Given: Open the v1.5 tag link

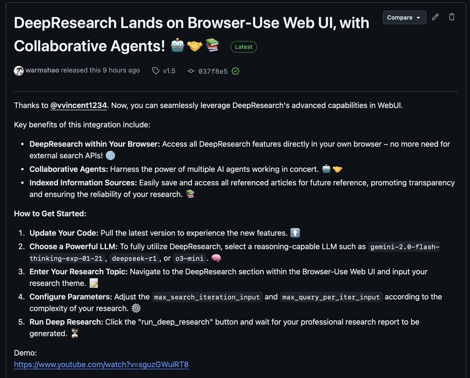Looking at the screenshot, I should click(169, 71).
